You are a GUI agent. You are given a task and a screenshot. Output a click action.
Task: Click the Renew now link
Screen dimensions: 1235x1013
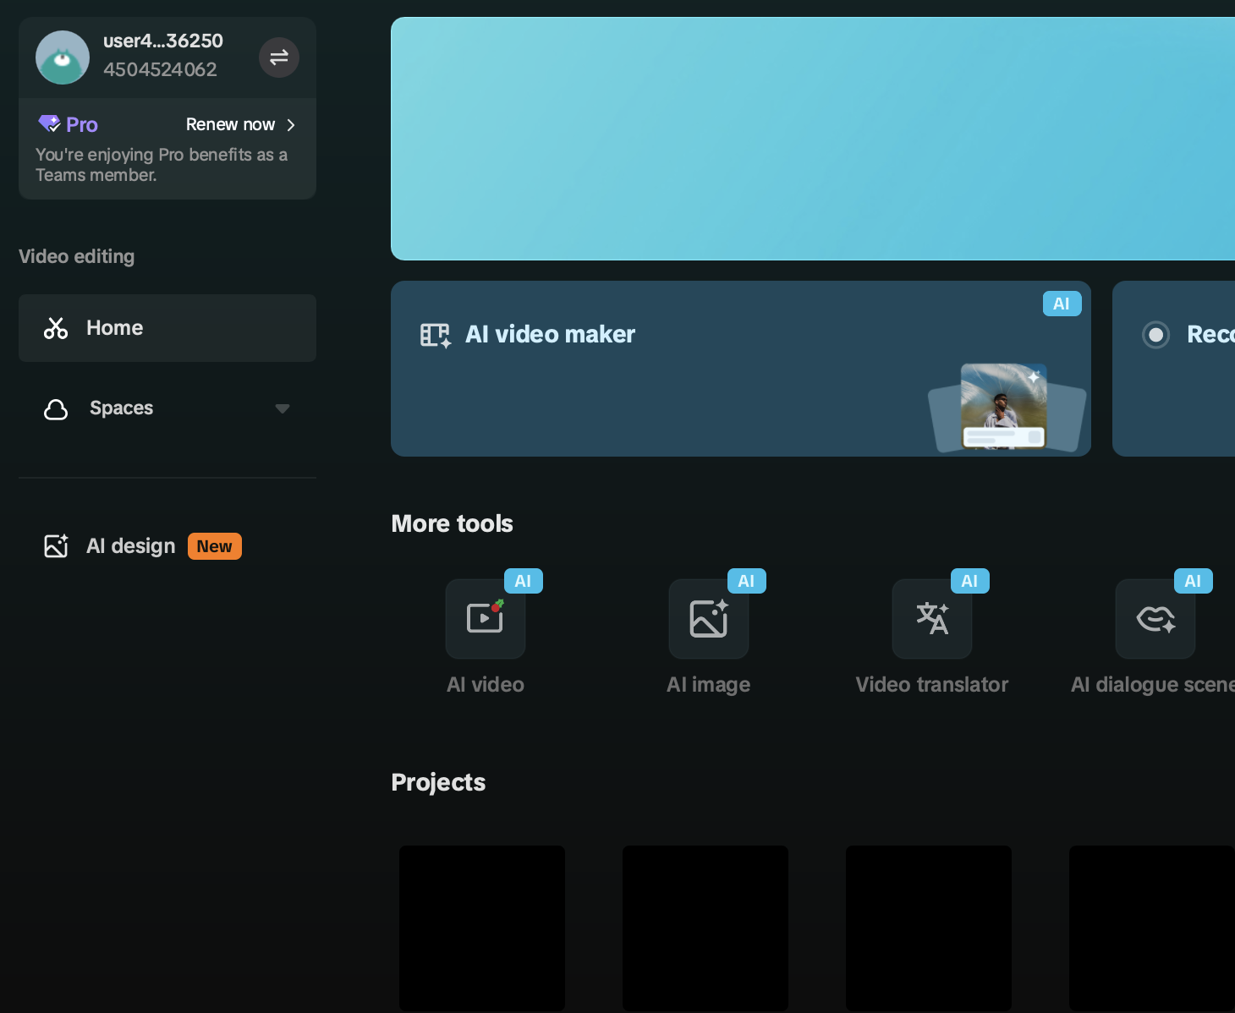click(x=230, y=125)
